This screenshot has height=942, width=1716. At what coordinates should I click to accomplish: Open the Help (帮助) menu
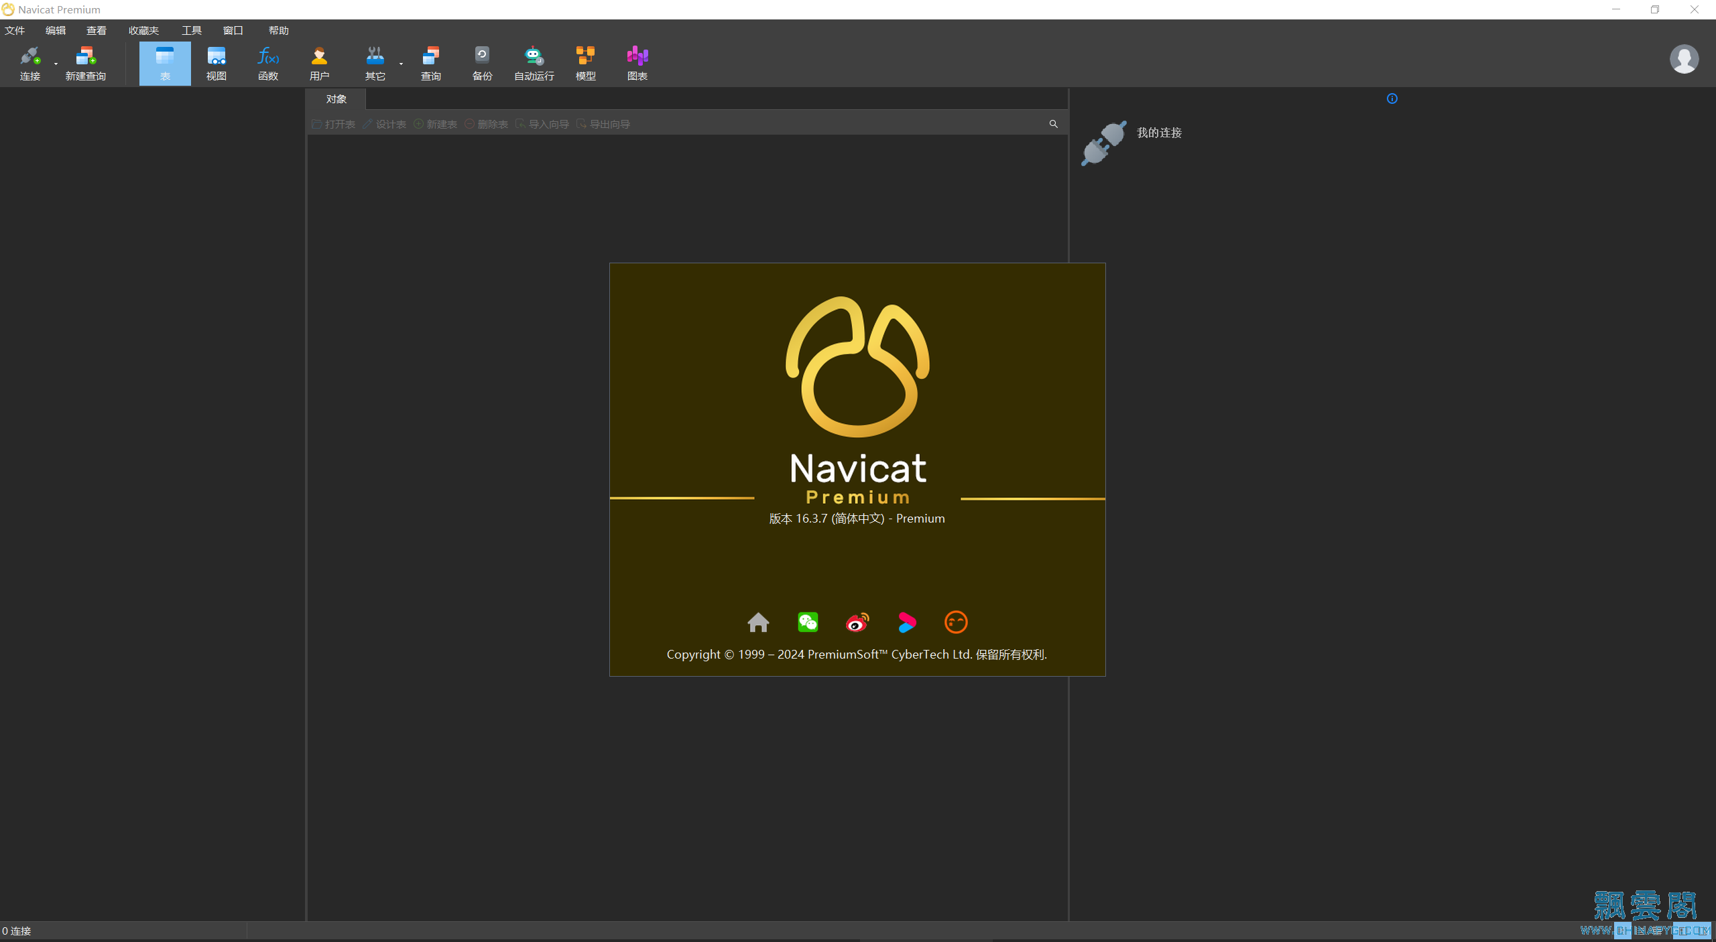[278, 31]
